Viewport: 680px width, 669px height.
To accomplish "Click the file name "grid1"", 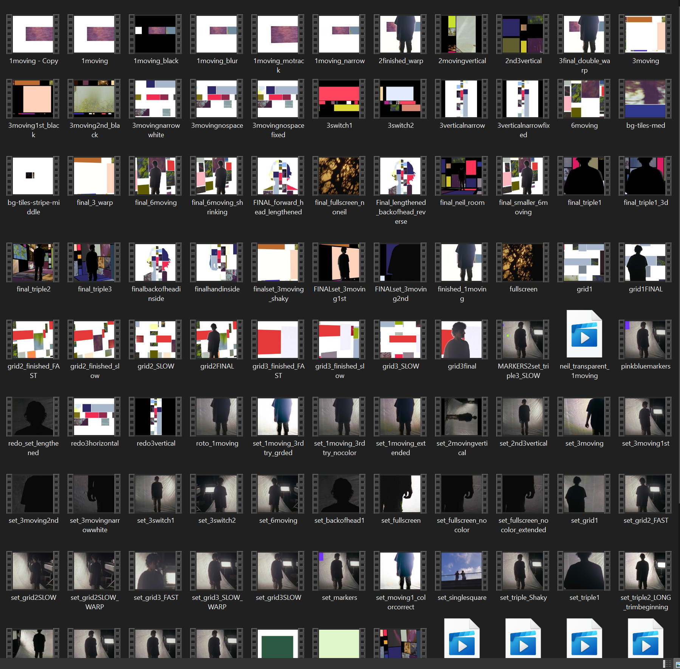I will [584, 289].
